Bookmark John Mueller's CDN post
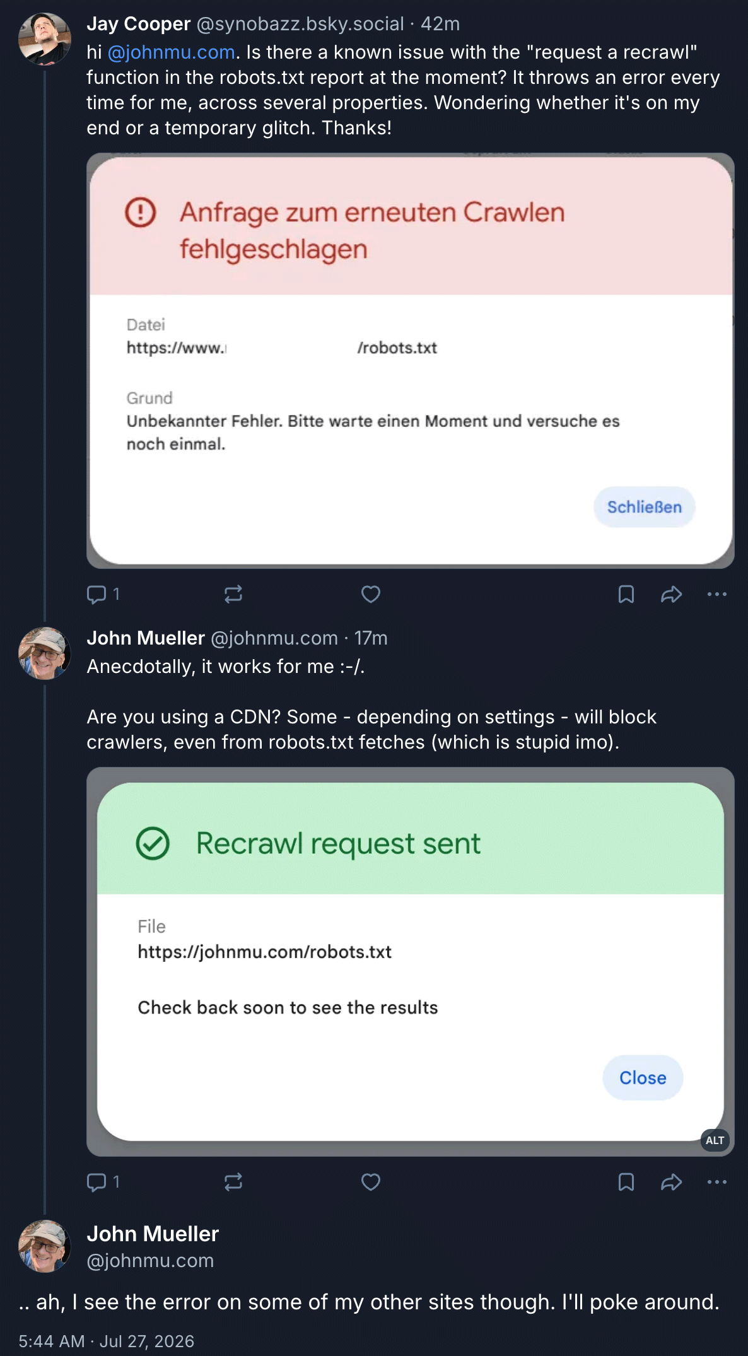 [x=626, y=1182]
